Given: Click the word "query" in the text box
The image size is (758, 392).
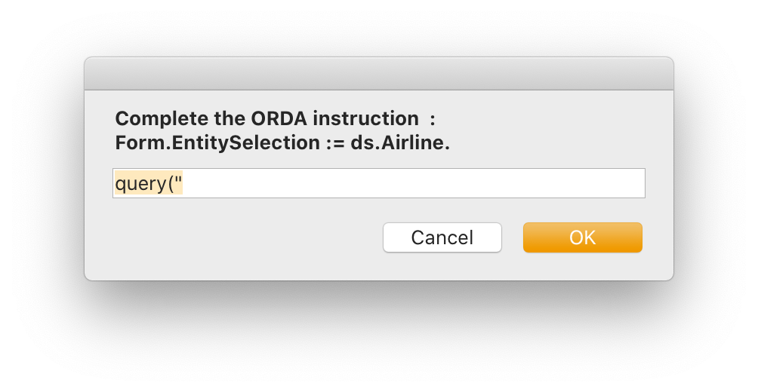Looking at the screenshot, I should click(140, 184).
